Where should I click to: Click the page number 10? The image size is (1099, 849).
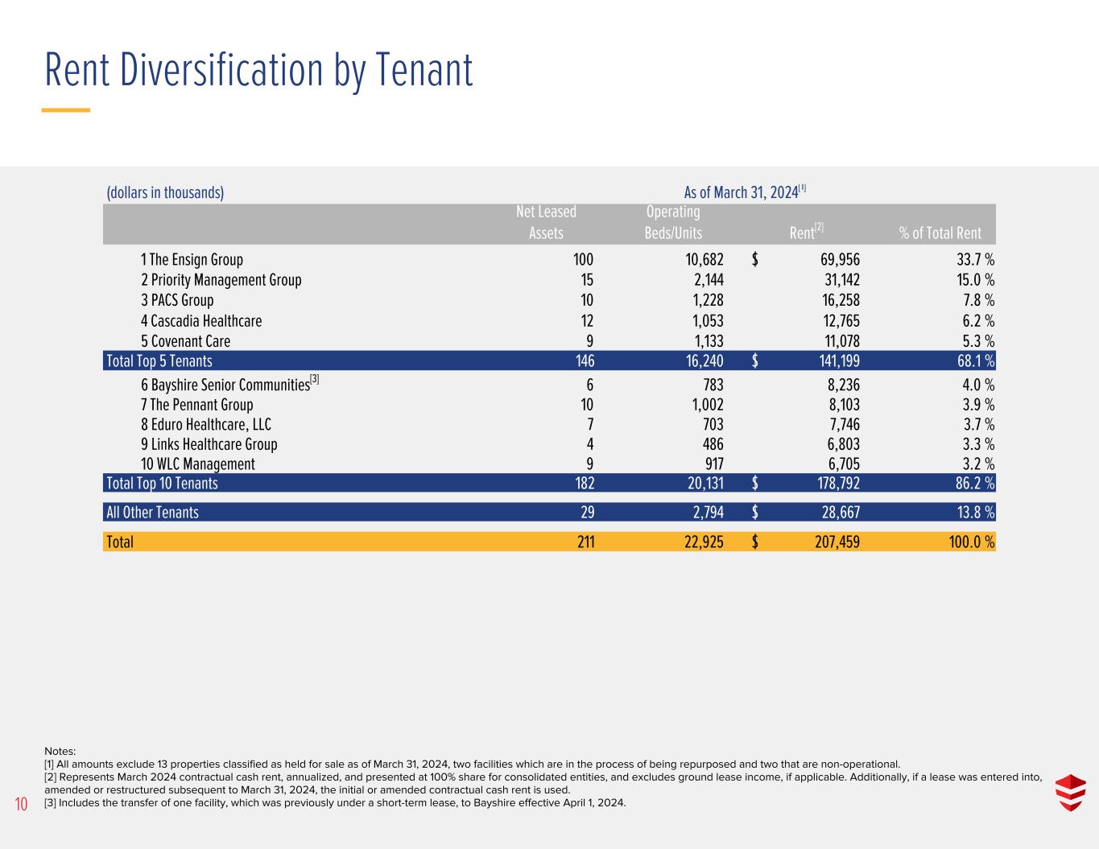[x=21, y=803]
